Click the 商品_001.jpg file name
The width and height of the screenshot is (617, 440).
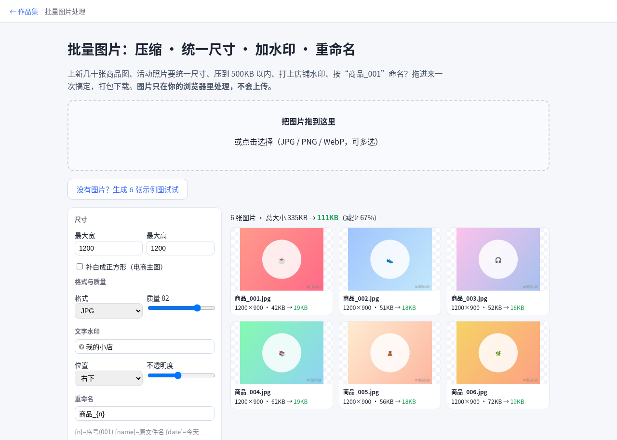click(x=253, y=298)
